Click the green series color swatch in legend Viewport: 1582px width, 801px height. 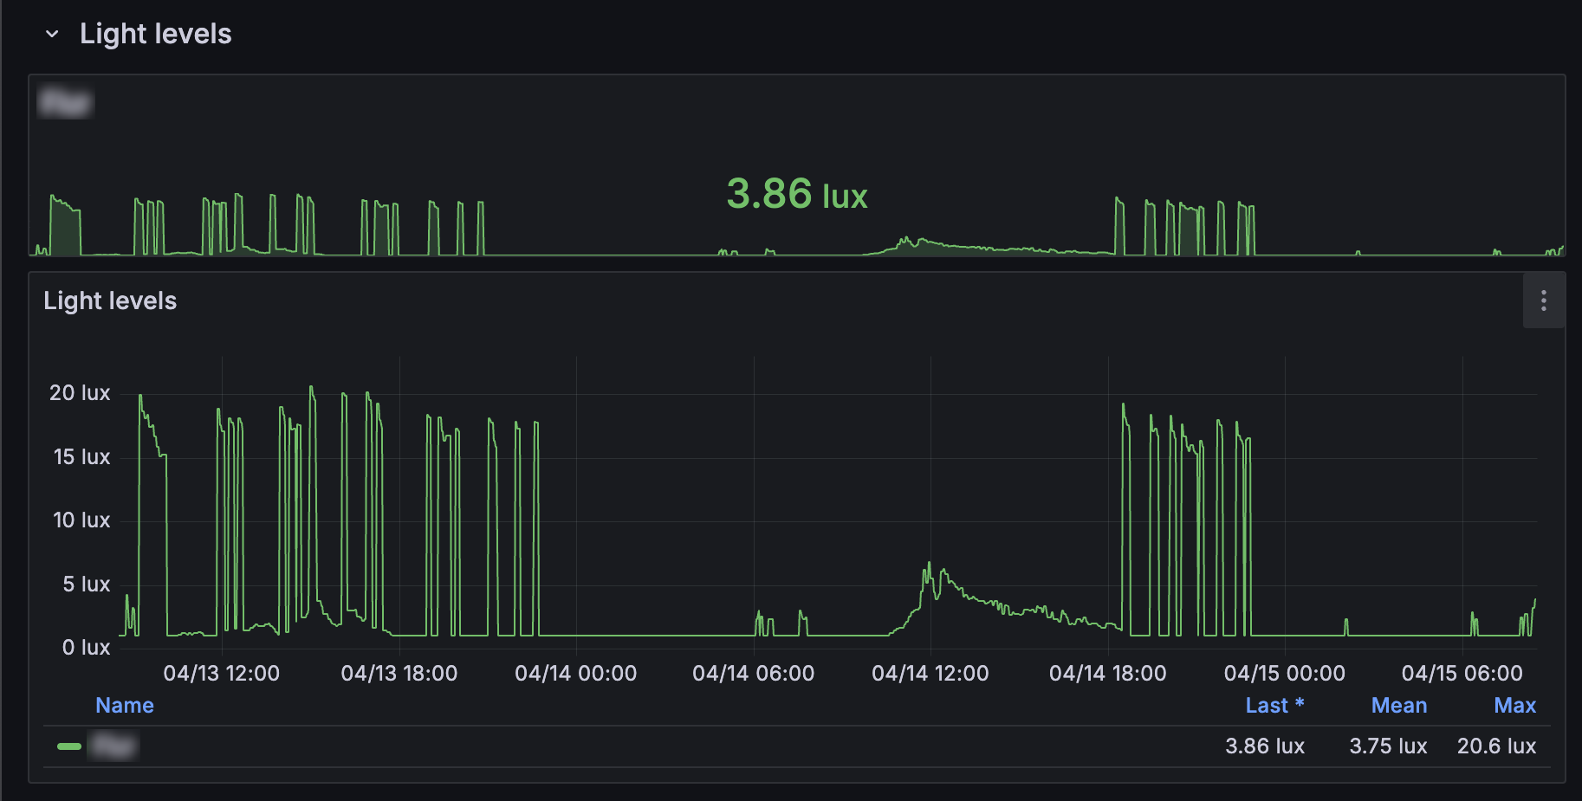(68, 746)
